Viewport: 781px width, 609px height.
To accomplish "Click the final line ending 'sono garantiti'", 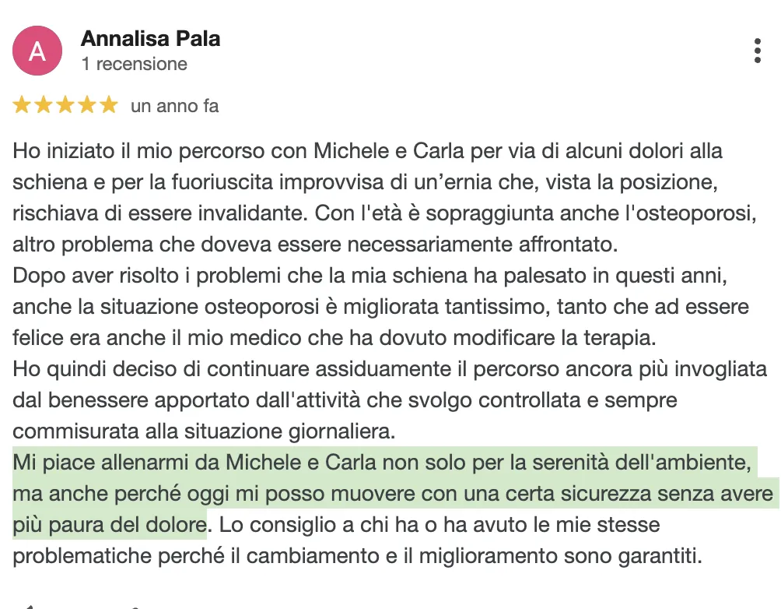I will click(358, 555).
